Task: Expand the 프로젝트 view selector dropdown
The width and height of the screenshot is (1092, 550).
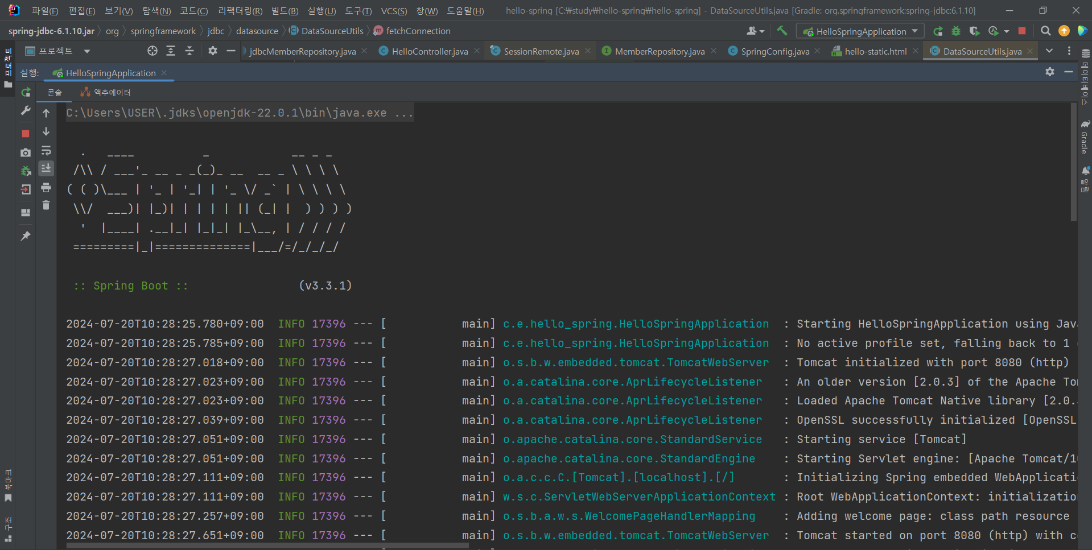Action: point(87,51)
